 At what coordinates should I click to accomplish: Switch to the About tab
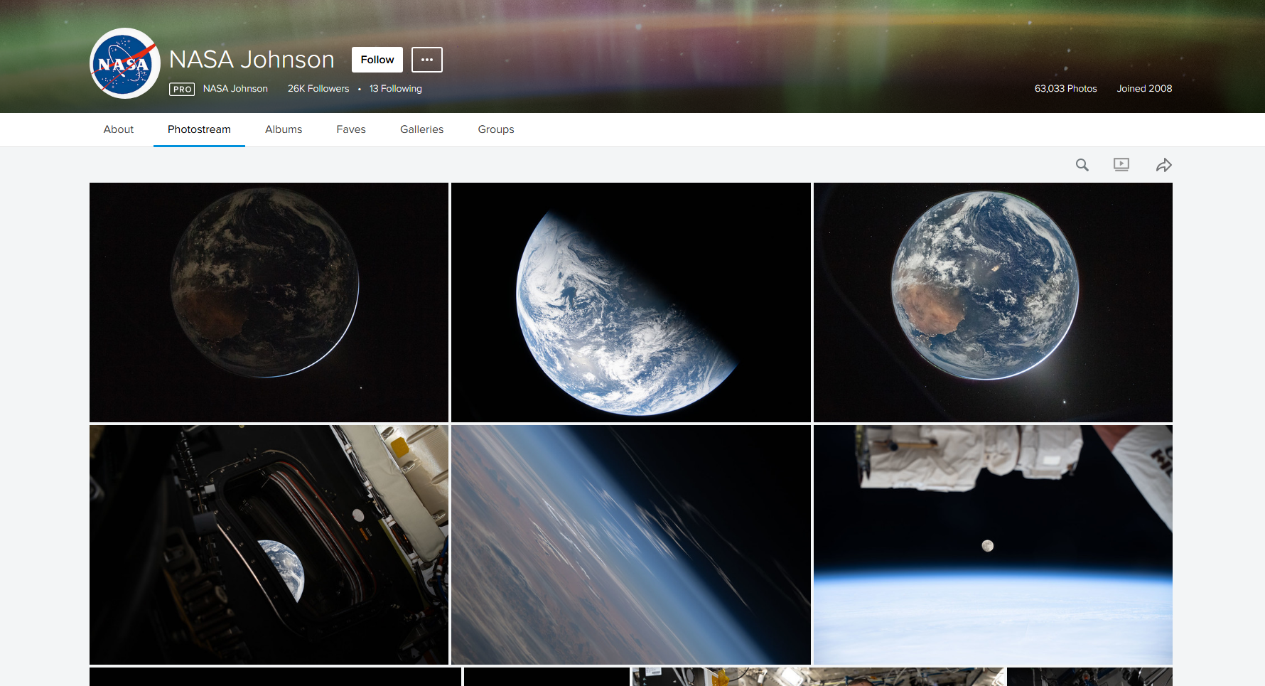tap(119, 129)
